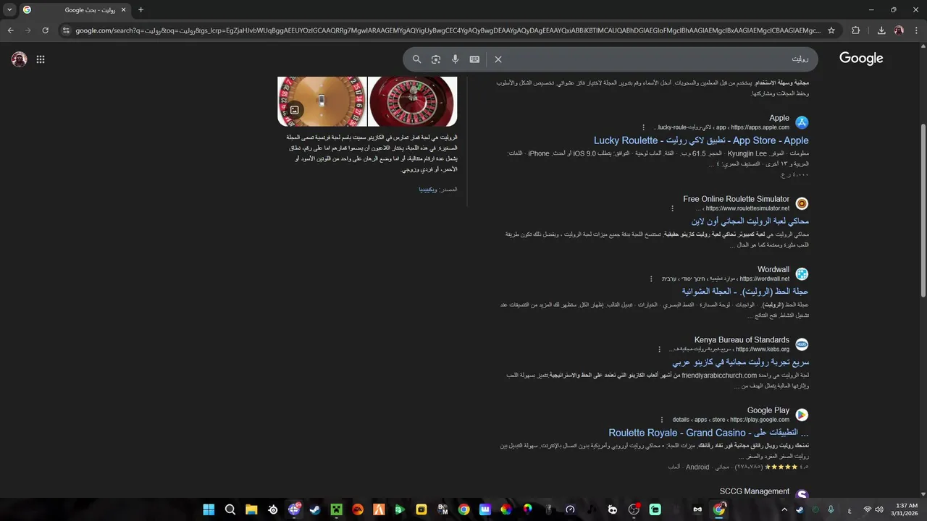Open the red roulette wheel image thumbnail

[x=413, y=101]
